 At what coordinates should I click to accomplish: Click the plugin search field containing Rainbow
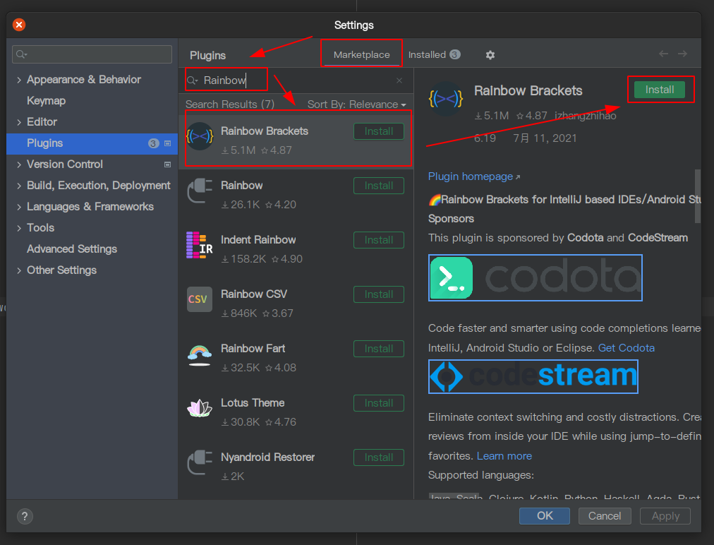295,80
